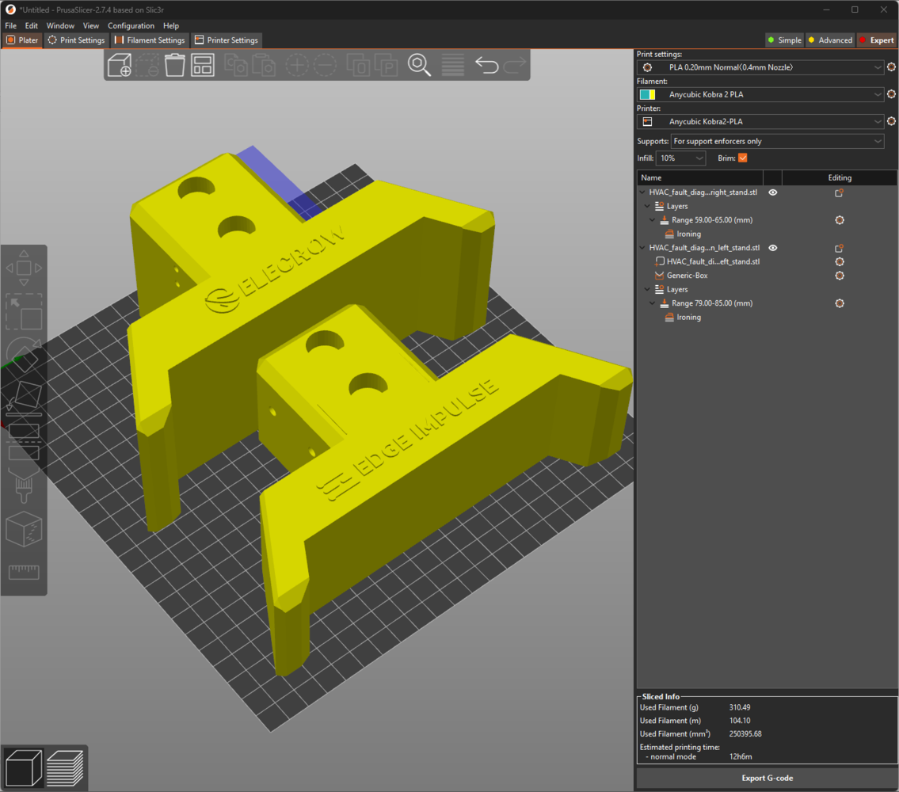Select the Place on face tool
This screenshot has height=792, width=899.
coord(24,395)
